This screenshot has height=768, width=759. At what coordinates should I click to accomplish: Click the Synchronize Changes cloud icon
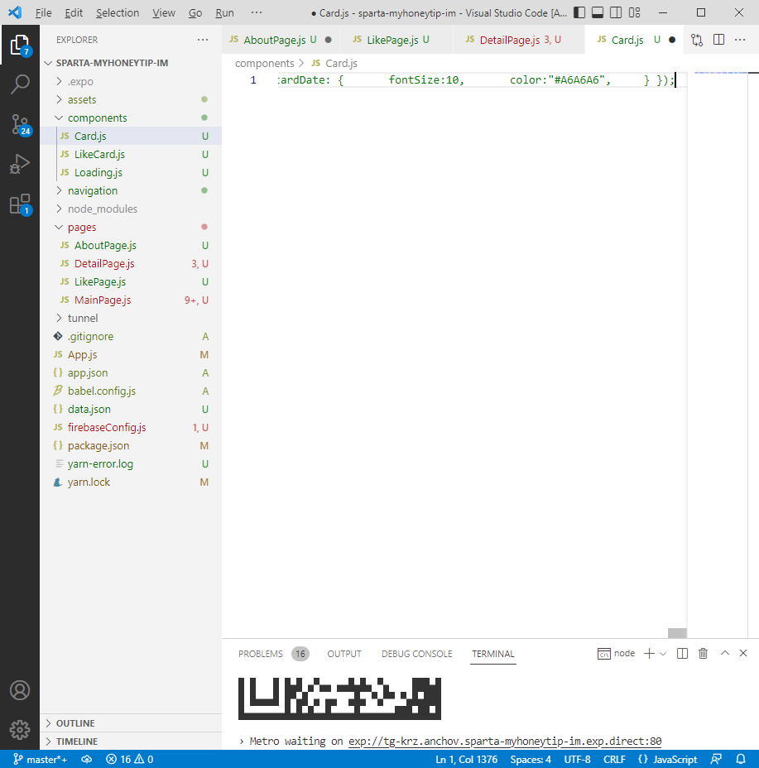tap(87, 759)
